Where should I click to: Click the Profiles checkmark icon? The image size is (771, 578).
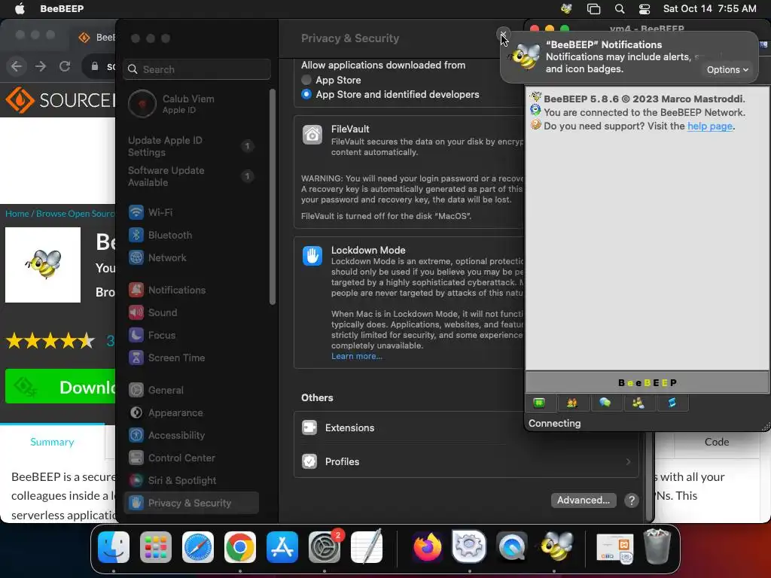pyautogui.click(x=309, y=461)
